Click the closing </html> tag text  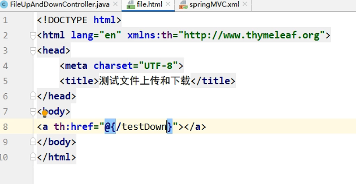tap(57, 157)
